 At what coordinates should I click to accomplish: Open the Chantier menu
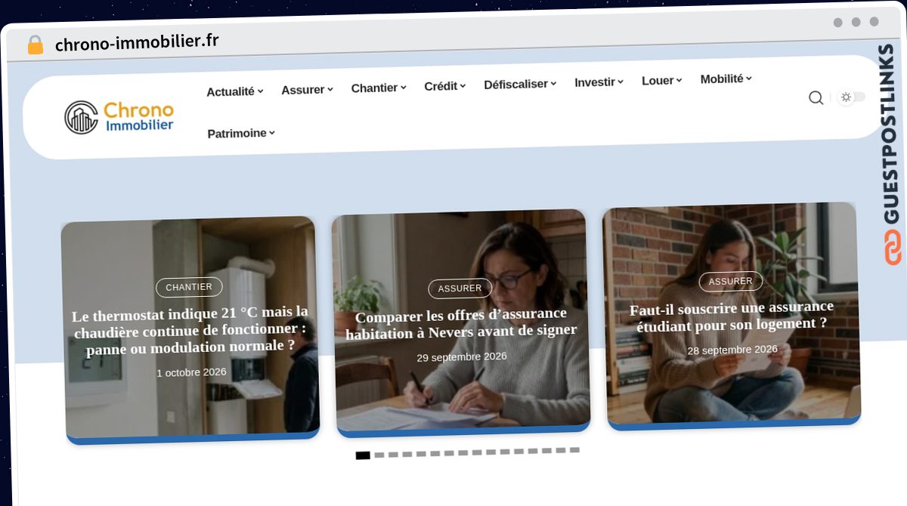[379, 88]
